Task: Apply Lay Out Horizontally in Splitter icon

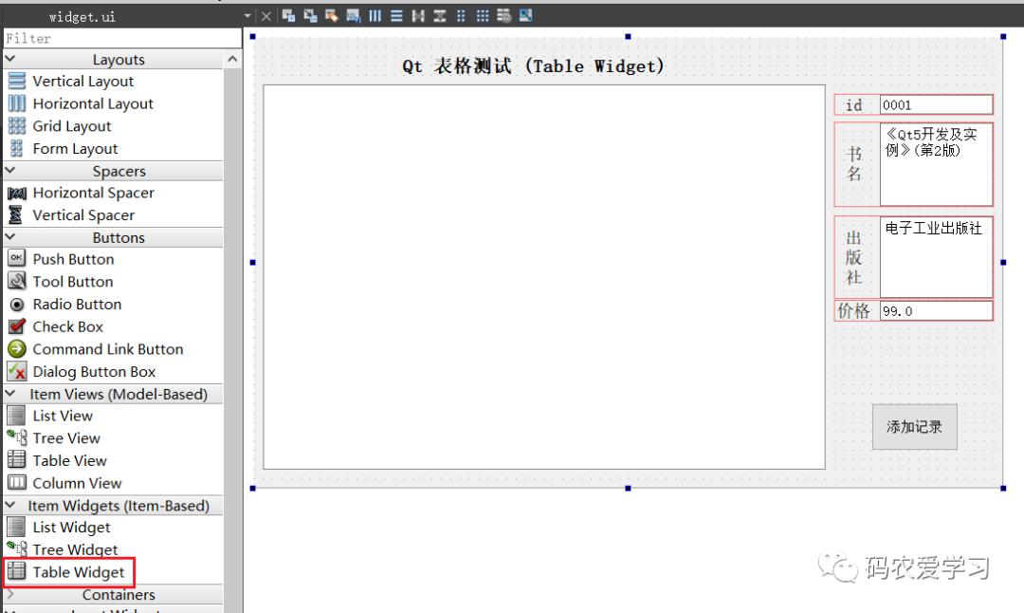Action: pos(418,16)
